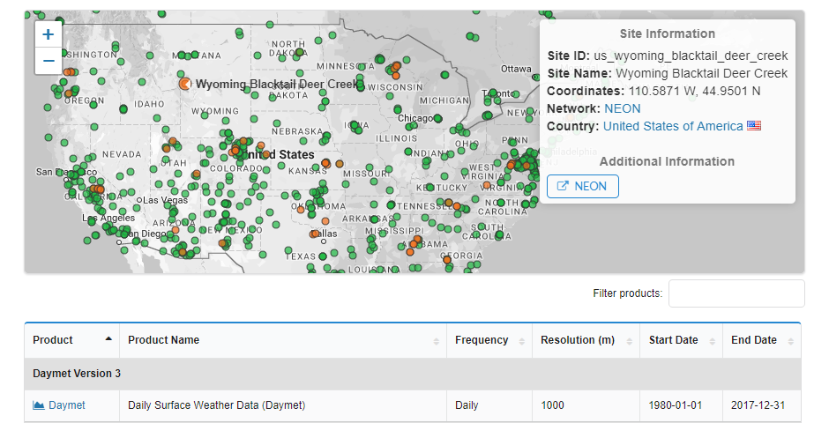
Task: Click the Daymet chart icon
Action: pos(38,405)
